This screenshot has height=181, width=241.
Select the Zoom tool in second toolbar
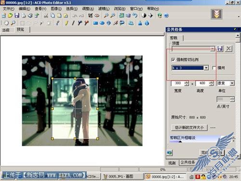[x=13, y=23]
